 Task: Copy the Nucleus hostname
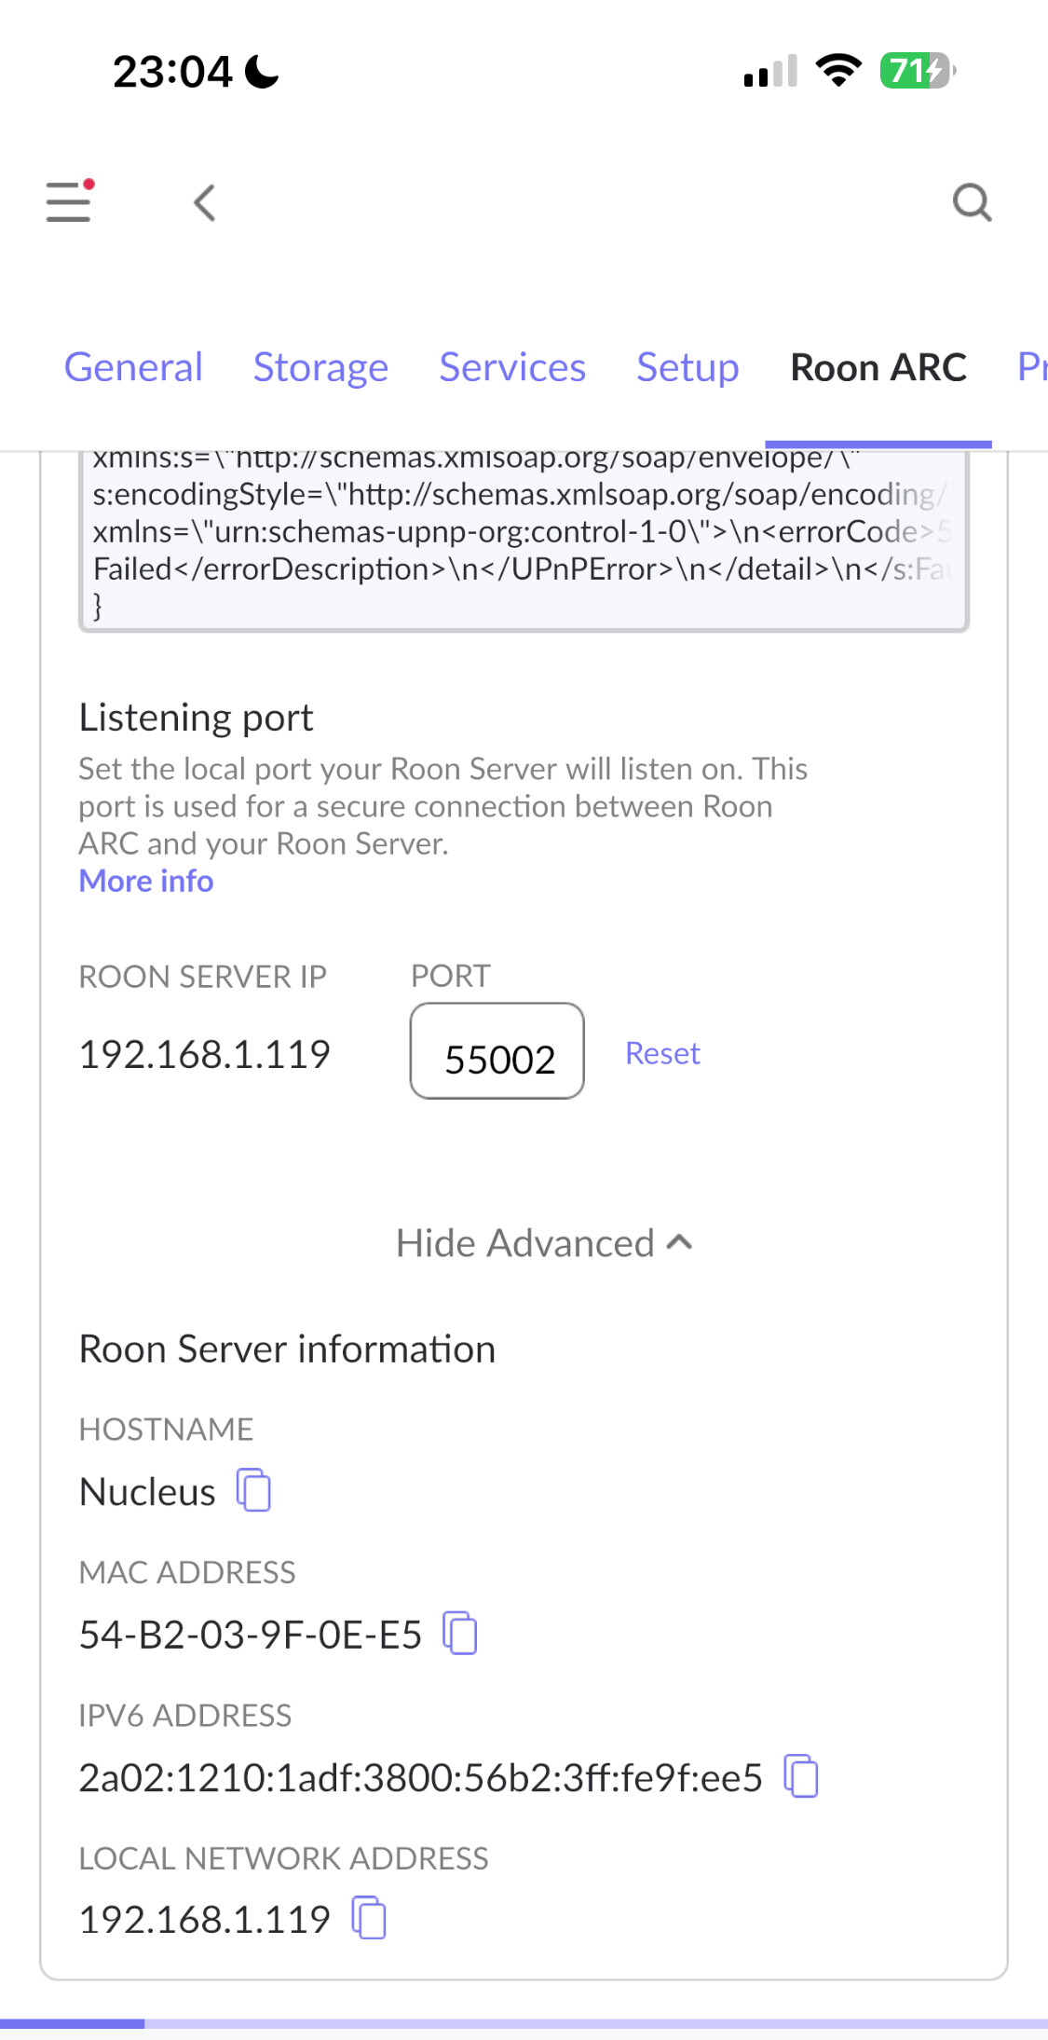tap(253, 1490)
